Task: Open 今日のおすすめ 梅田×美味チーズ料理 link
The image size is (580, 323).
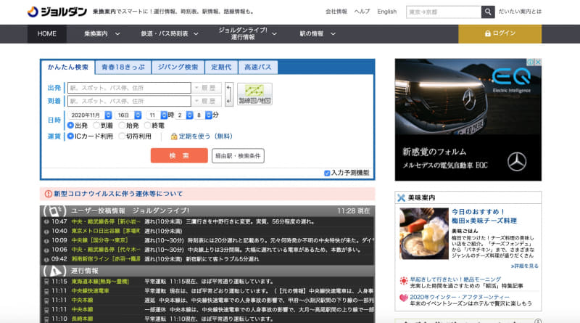Action: click(484, 216)
